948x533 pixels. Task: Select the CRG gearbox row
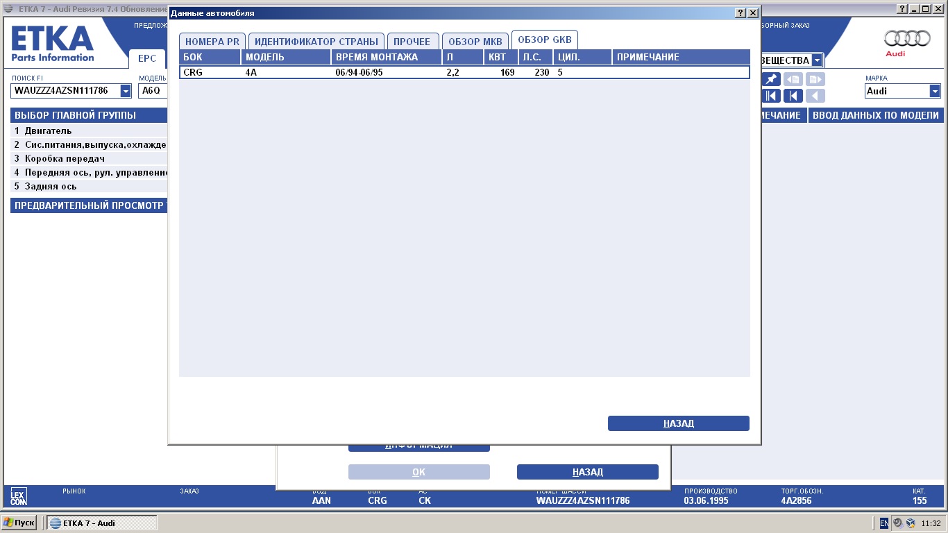(x=464, y=72)
